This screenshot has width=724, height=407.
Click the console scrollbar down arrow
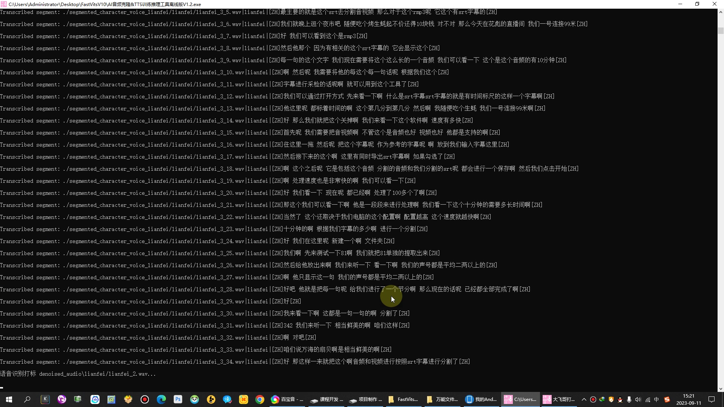click(x=721, y=389)
